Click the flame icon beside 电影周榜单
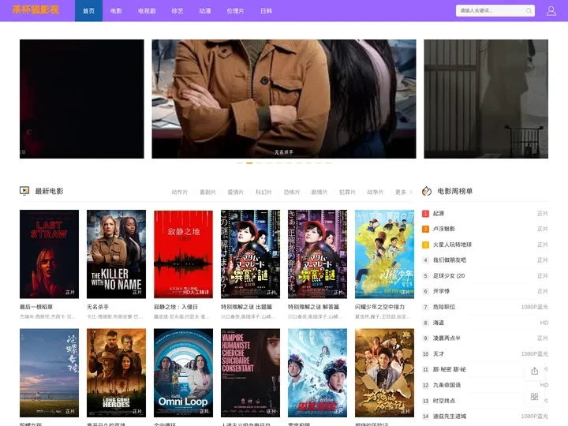 pos(427,191)
